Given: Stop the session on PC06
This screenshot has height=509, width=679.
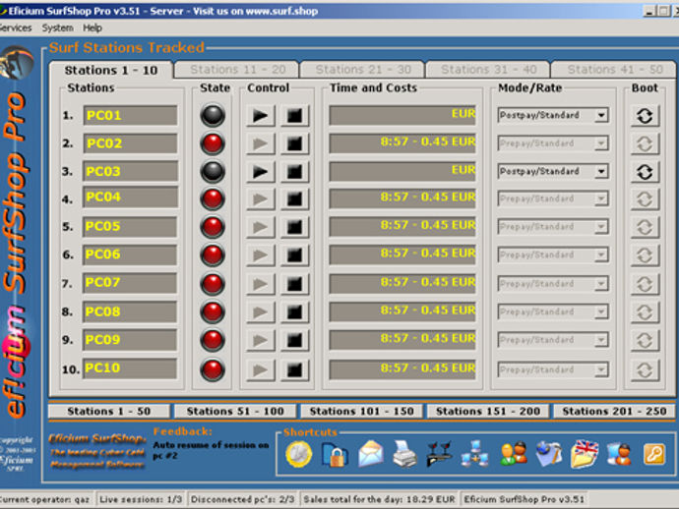Looking at the screenshot, I should click(294, 255).
